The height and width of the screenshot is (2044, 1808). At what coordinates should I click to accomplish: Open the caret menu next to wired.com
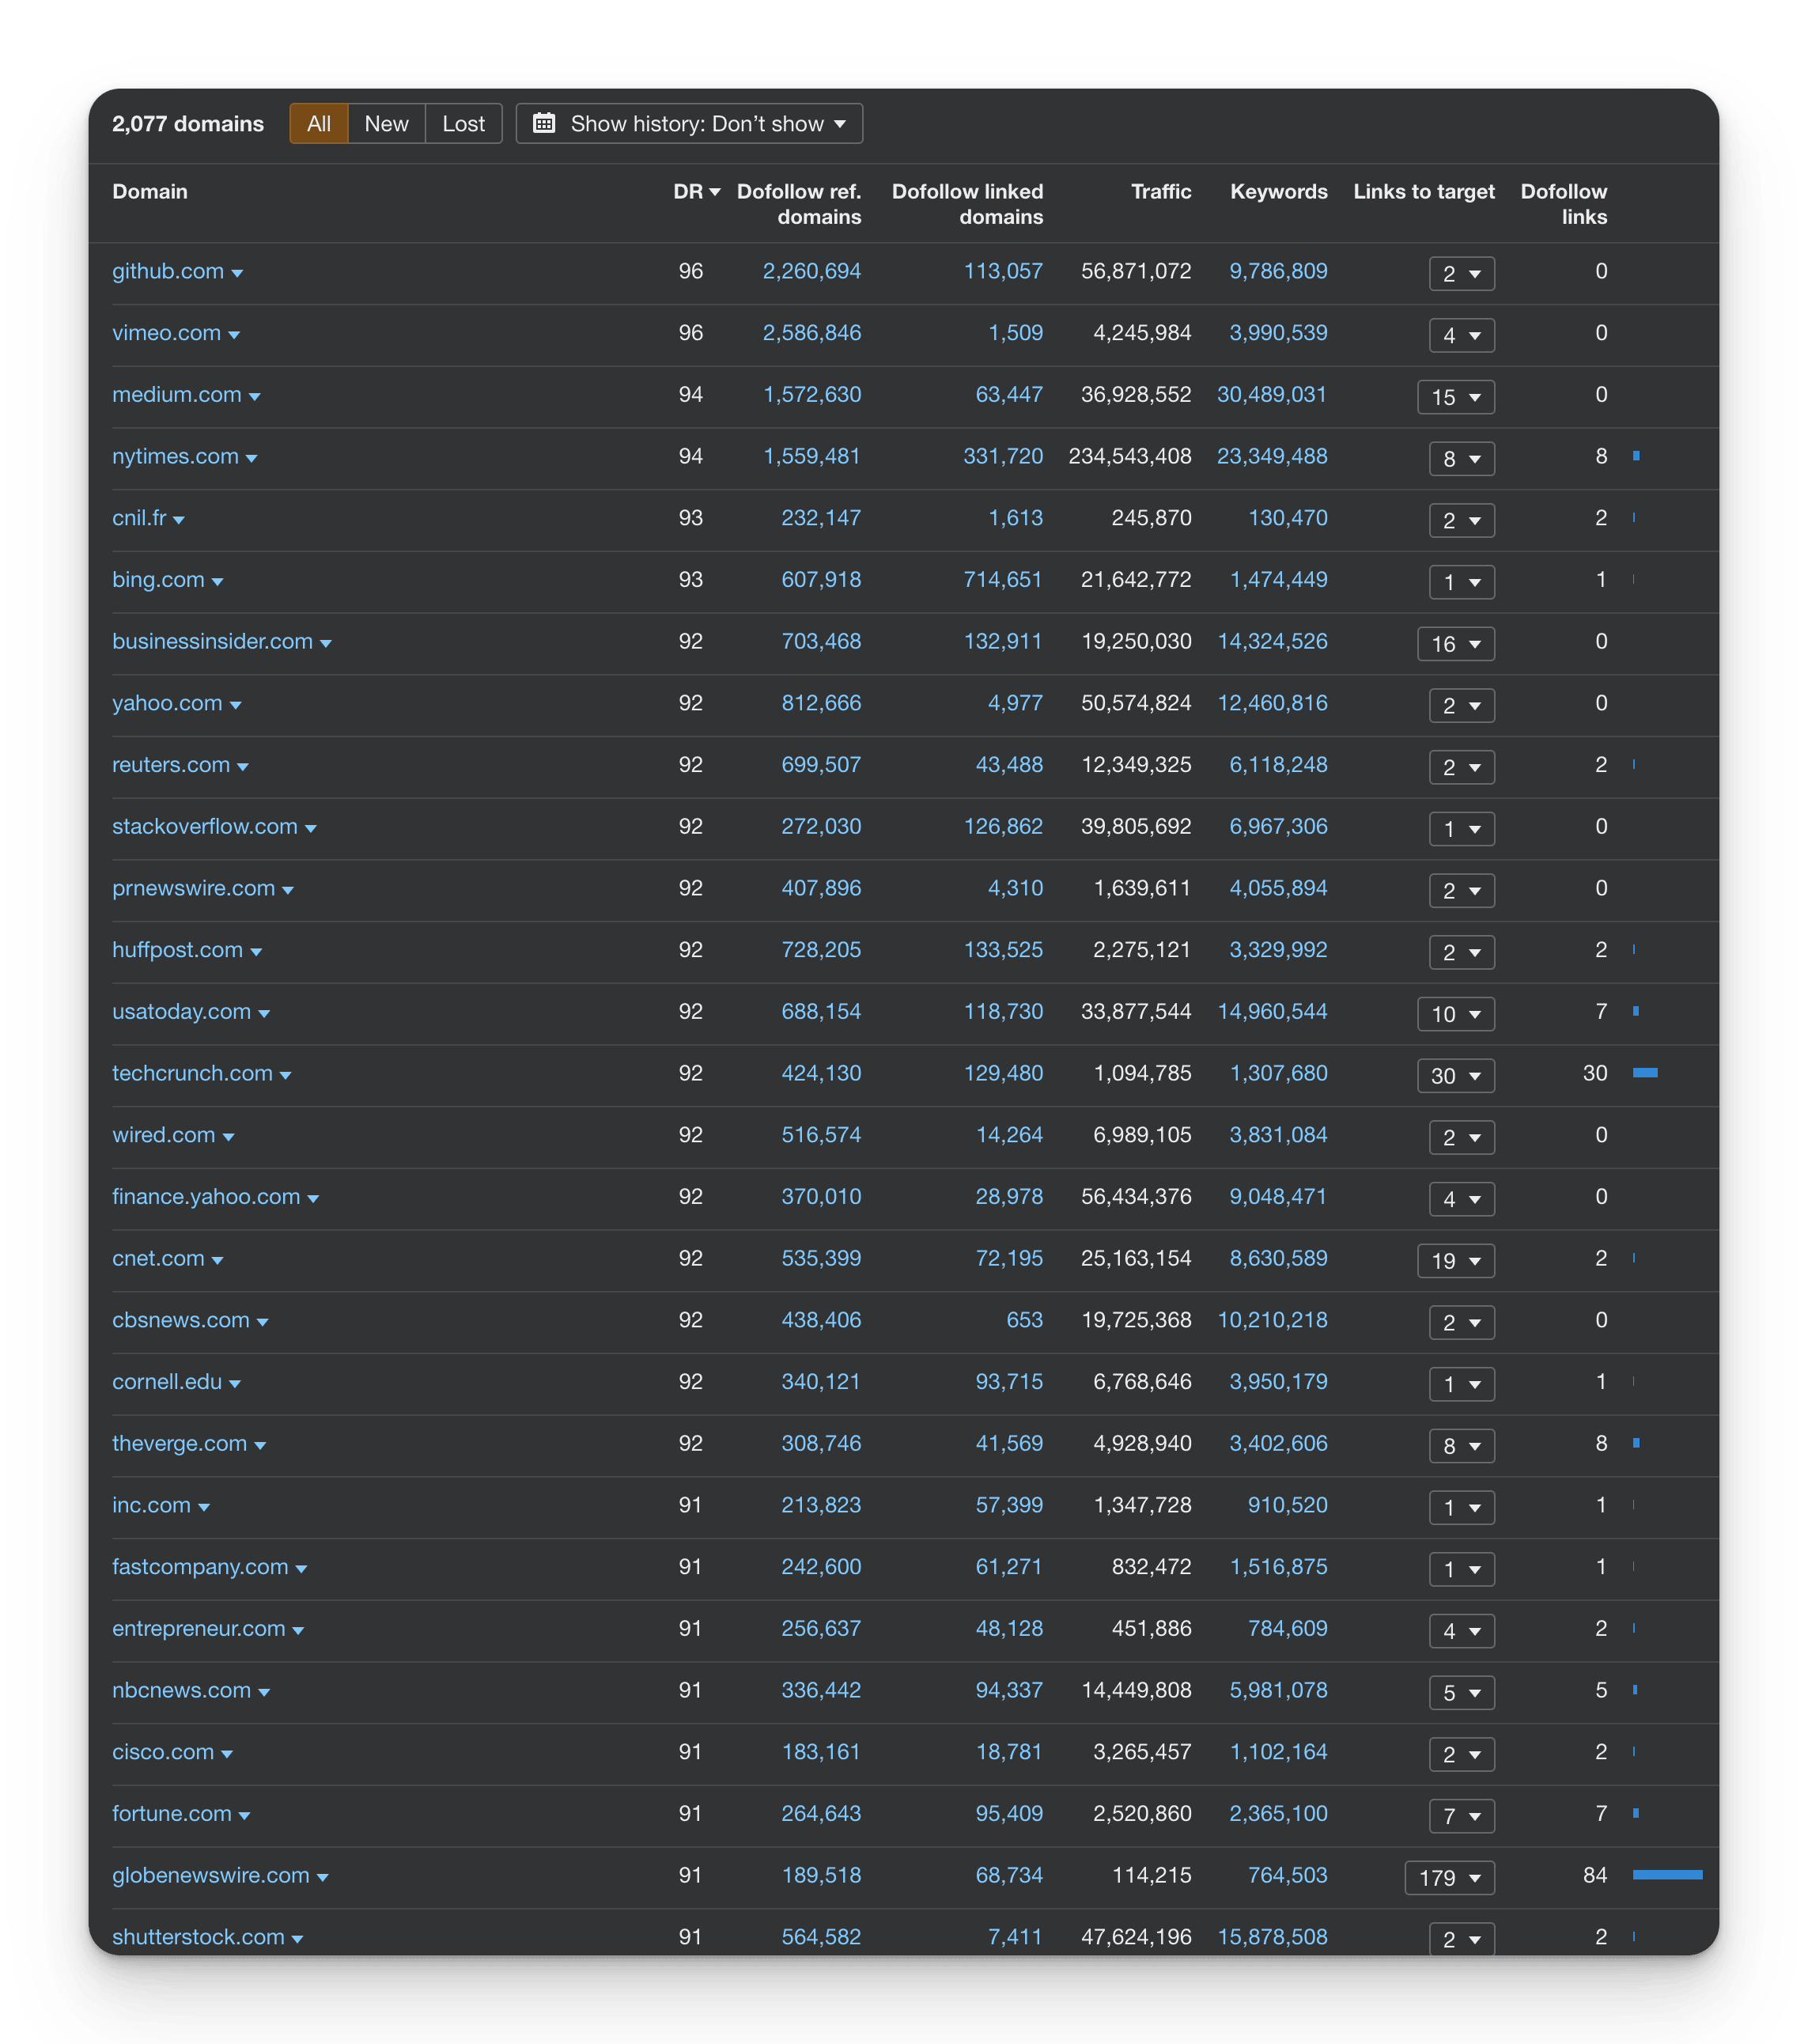click(229, 1137)
